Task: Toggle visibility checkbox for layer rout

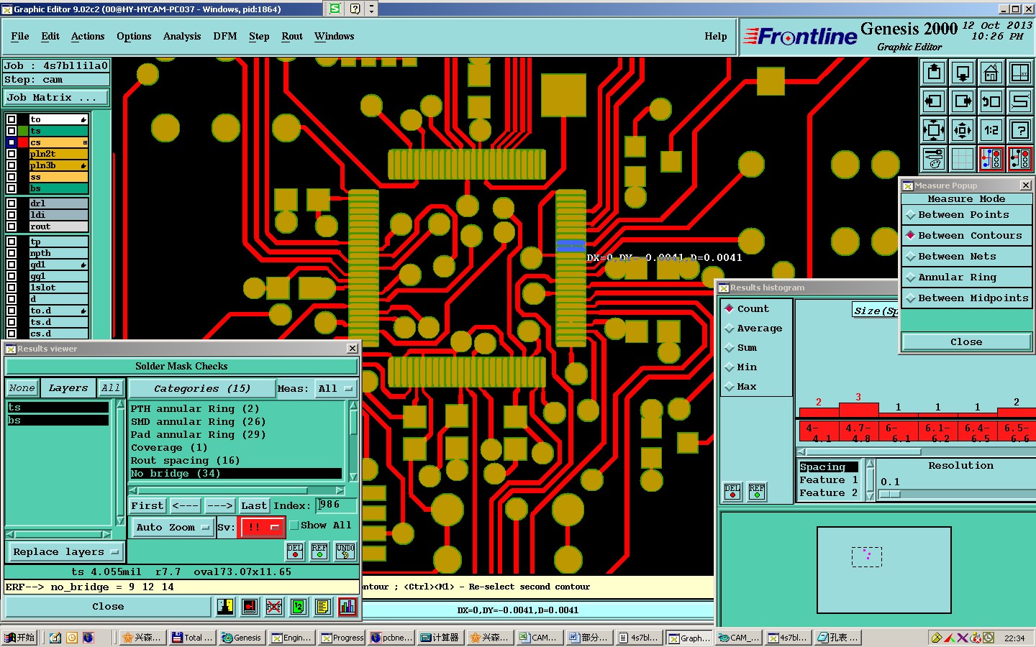Action: coord(12,226)
